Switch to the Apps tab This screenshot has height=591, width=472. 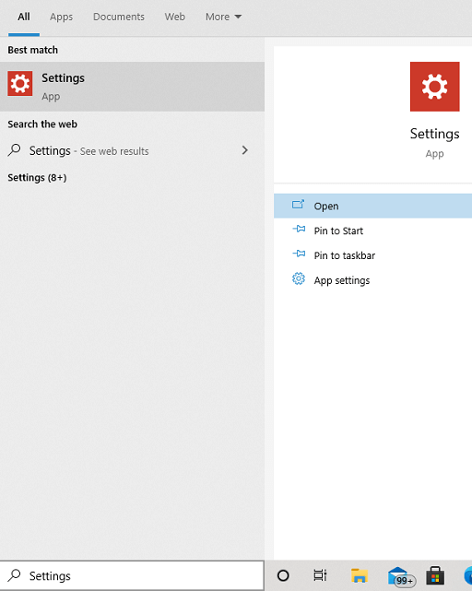pyautogui.click(x=61, y=17)
